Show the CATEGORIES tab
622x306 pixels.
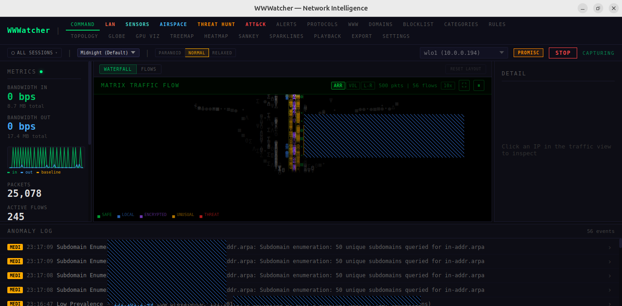pyautogui.click(x=461, y=24)
